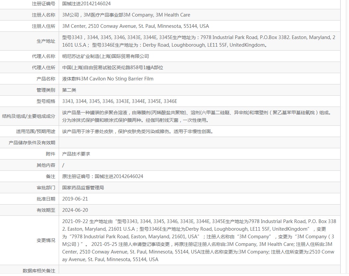Click model list 3343, 3344, 3345, 3346
The image size is (349, 276).
tap(119, 101)
